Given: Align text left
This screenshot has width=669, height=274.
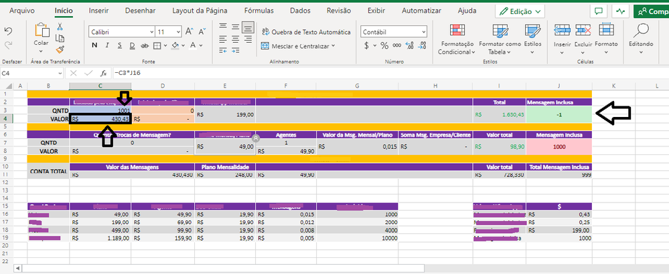Looking at the screenshot, I should coord(223,39).
